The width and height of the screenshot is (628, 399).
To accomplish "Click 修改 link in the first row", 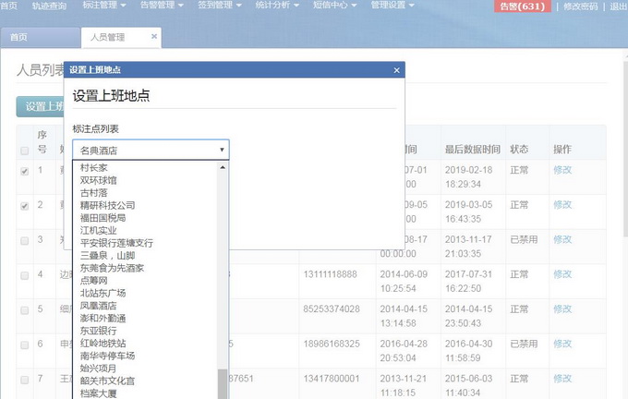I will [x=562, y=170].
